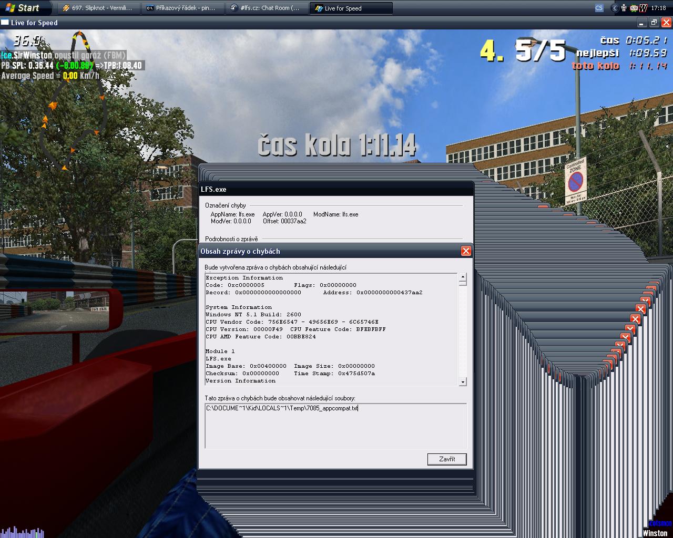Click the 'Code: 0xc0000005' value
Viewport: 673px width, 538px height.
(235, 285)
